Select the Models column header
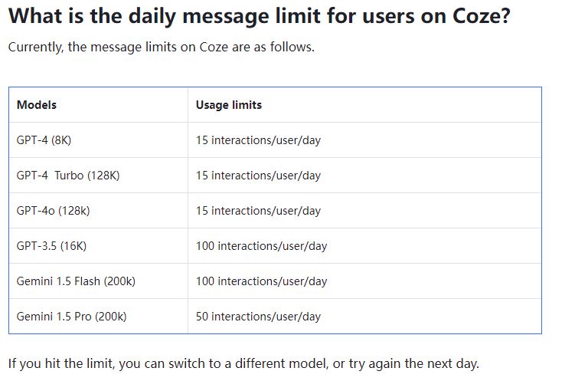The image size is (562, 381). click(x=37, y=105)
